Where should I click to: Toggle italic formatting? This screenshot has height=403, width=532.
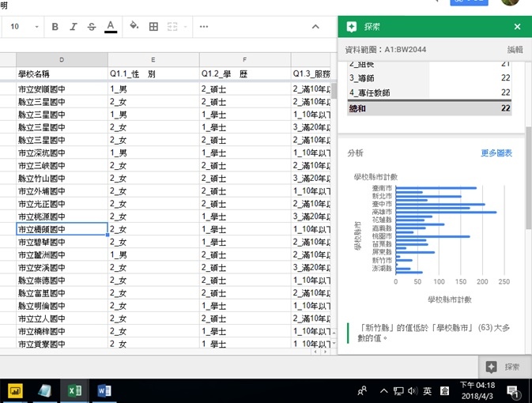(x=74, y=26)
